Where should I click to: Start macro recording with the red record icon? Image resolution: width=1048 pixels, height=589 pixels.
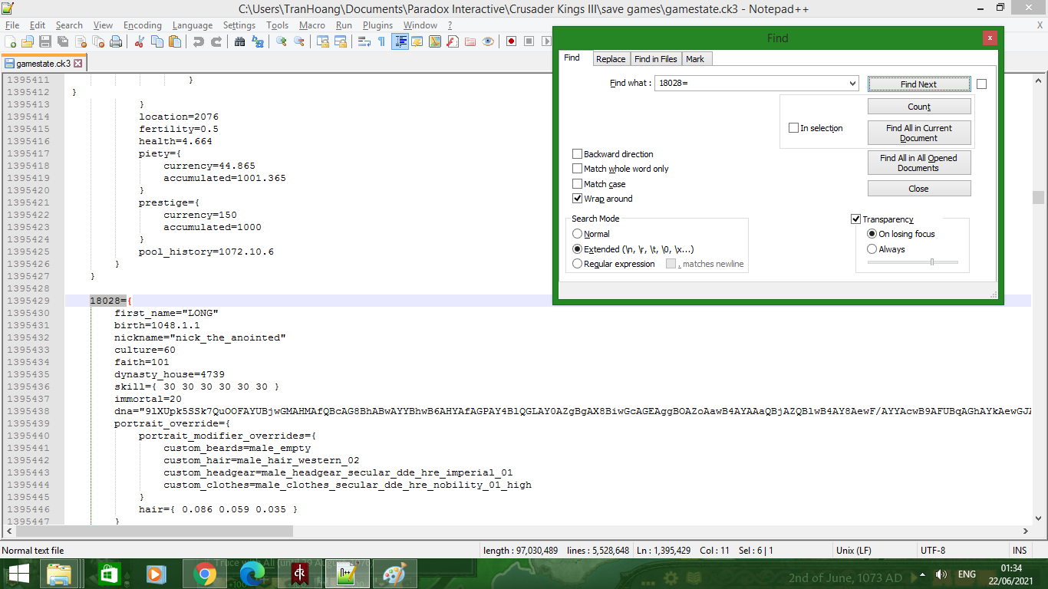pos(512,41)
